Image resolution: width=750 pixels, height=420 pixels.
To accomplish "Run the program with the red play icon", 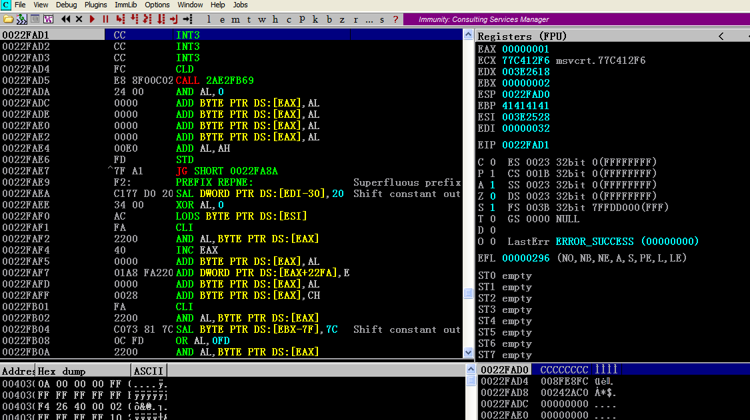I will 92,19.
